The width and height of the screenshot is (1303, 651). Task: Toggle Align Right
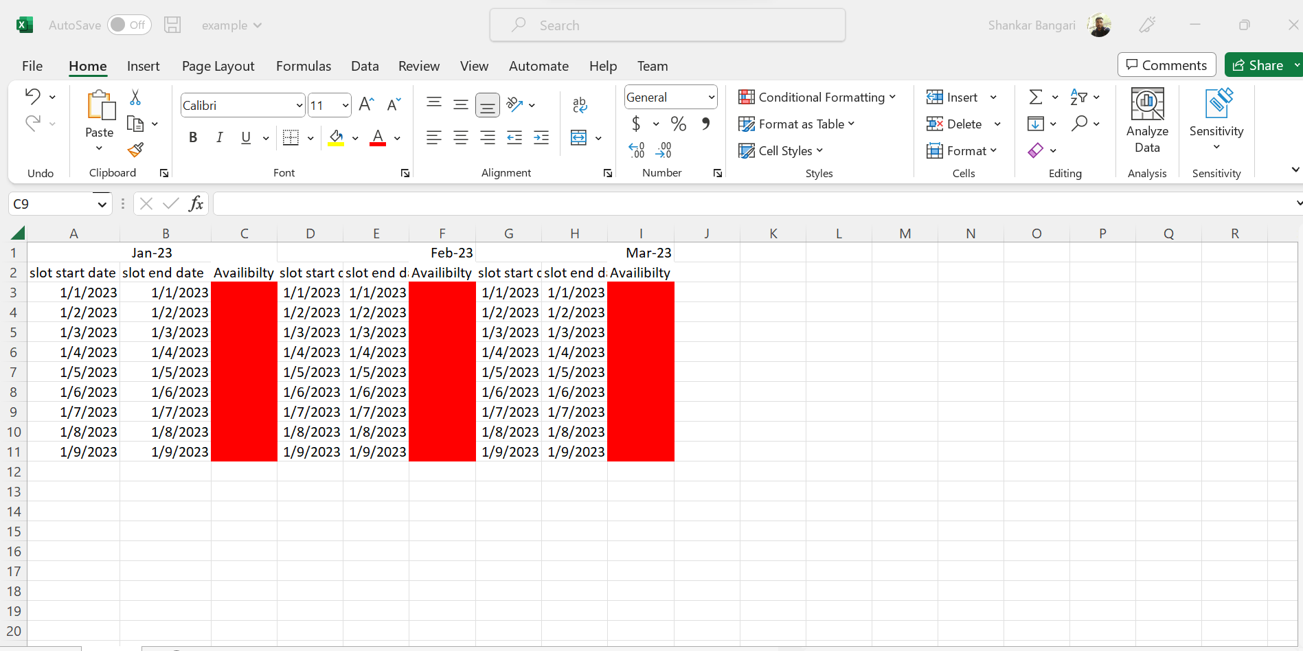click(x=488, y=137)
